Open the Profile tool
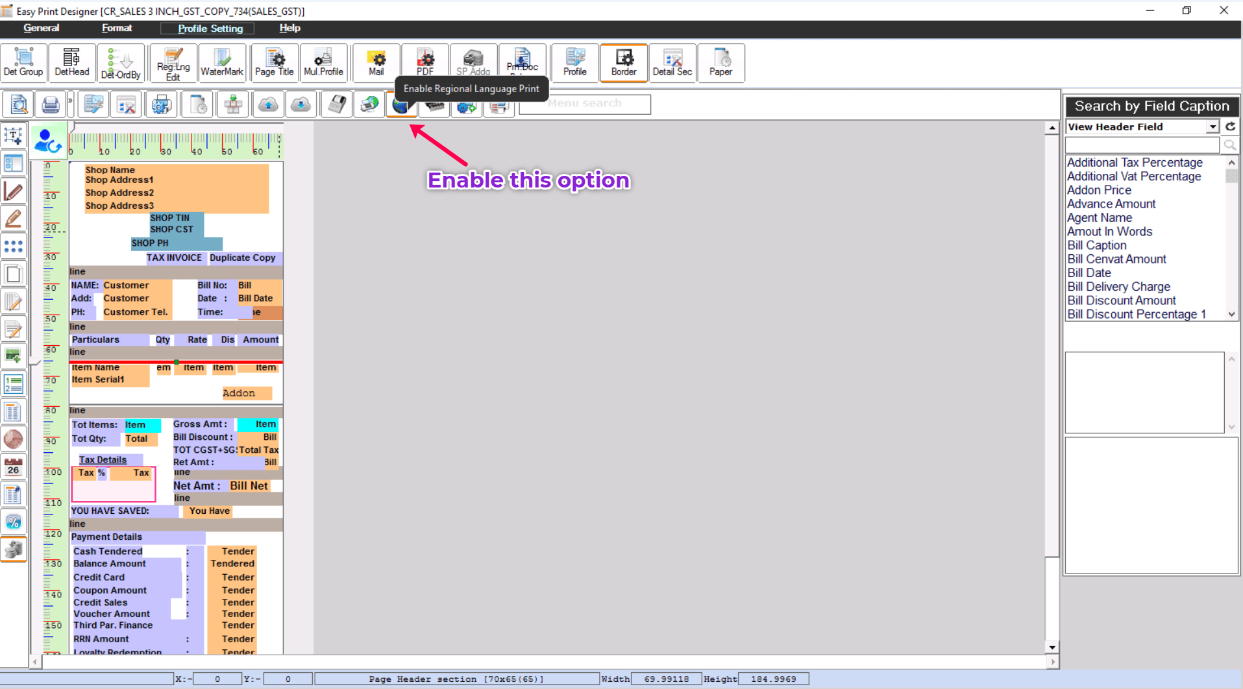The width and height of the screenshot is (1243, 689). pos(575,63)
